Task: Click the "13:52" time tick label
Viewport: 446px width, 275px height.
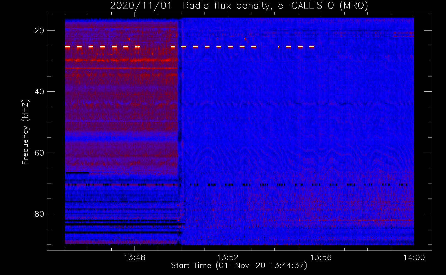Action: click(x=228, y=258)
